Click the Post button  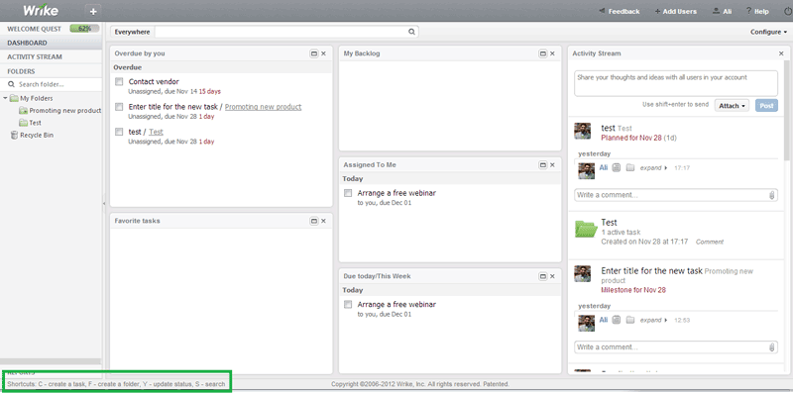[x=766, y=106]
